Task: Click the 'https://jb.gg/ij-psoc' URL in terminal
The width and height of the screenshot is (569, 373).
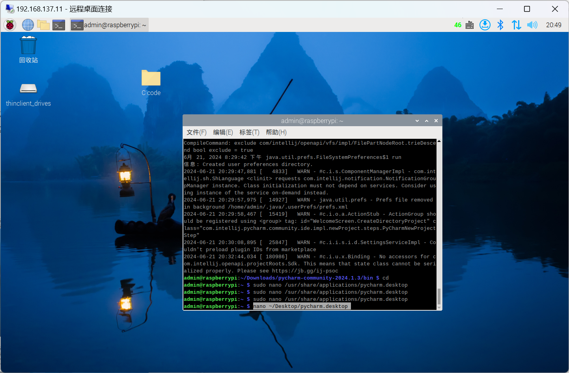Action: [x=305, y=271]
